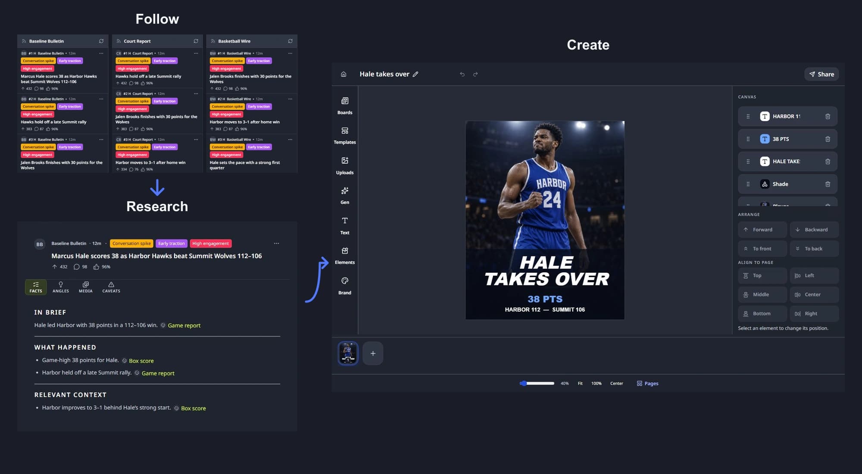
Task: Grab the drag handle of 38 PTS layer
Action: click(x=748, y=139)
